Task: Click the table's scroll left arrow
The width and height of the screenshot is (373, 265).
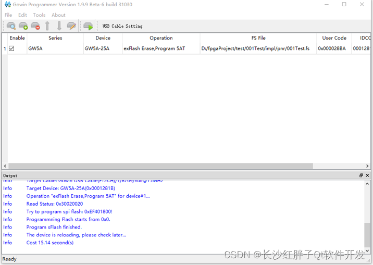Action: point(5,166)
